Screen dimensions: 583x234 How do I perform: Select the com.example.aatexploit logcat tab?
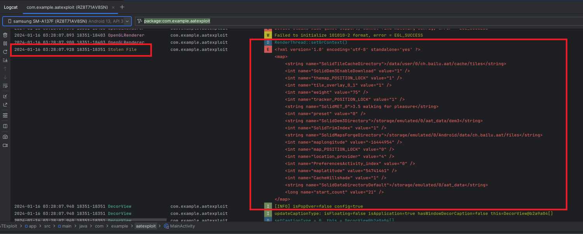67,7
